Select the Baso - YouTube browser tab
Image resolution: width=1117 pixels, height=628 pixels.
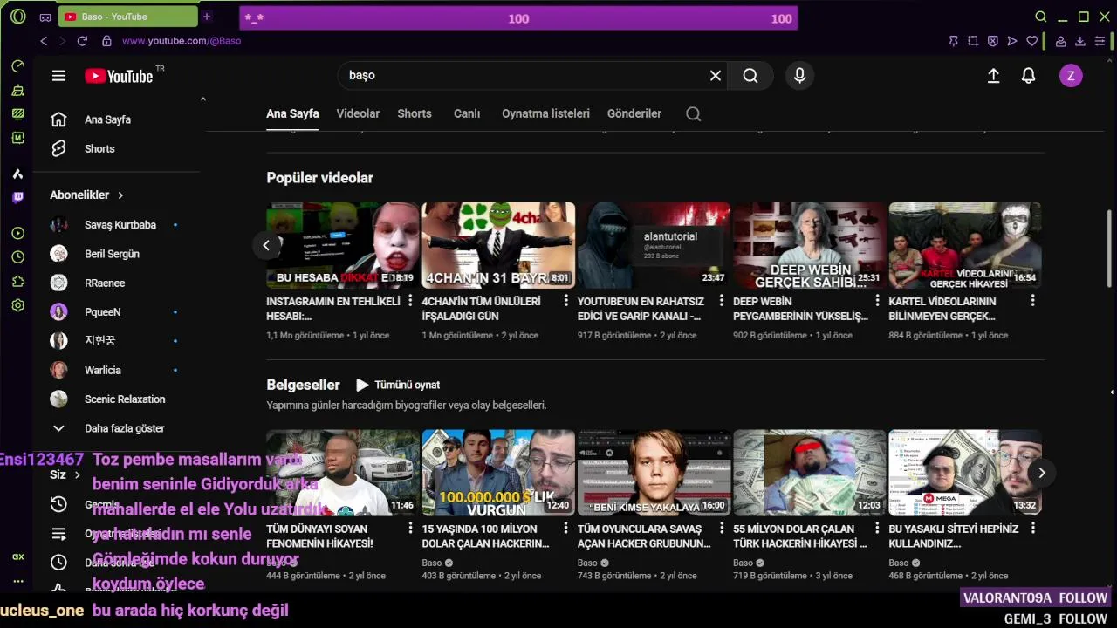pyautogui.click(x=128, y=17)
